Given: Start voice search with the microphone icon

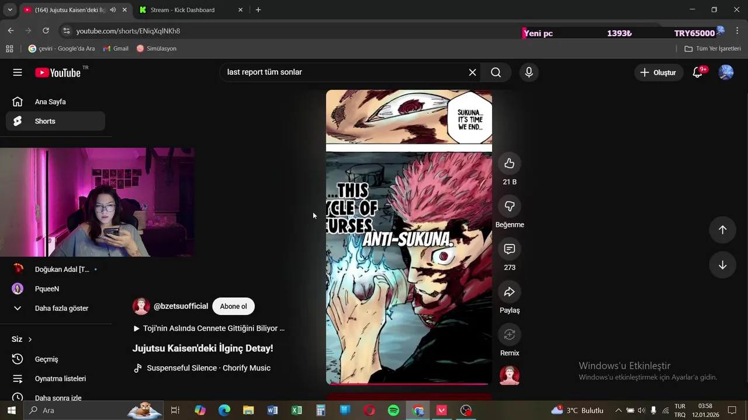Looking at the screenshot, I should pyautogui.click(x=529, y=72).
